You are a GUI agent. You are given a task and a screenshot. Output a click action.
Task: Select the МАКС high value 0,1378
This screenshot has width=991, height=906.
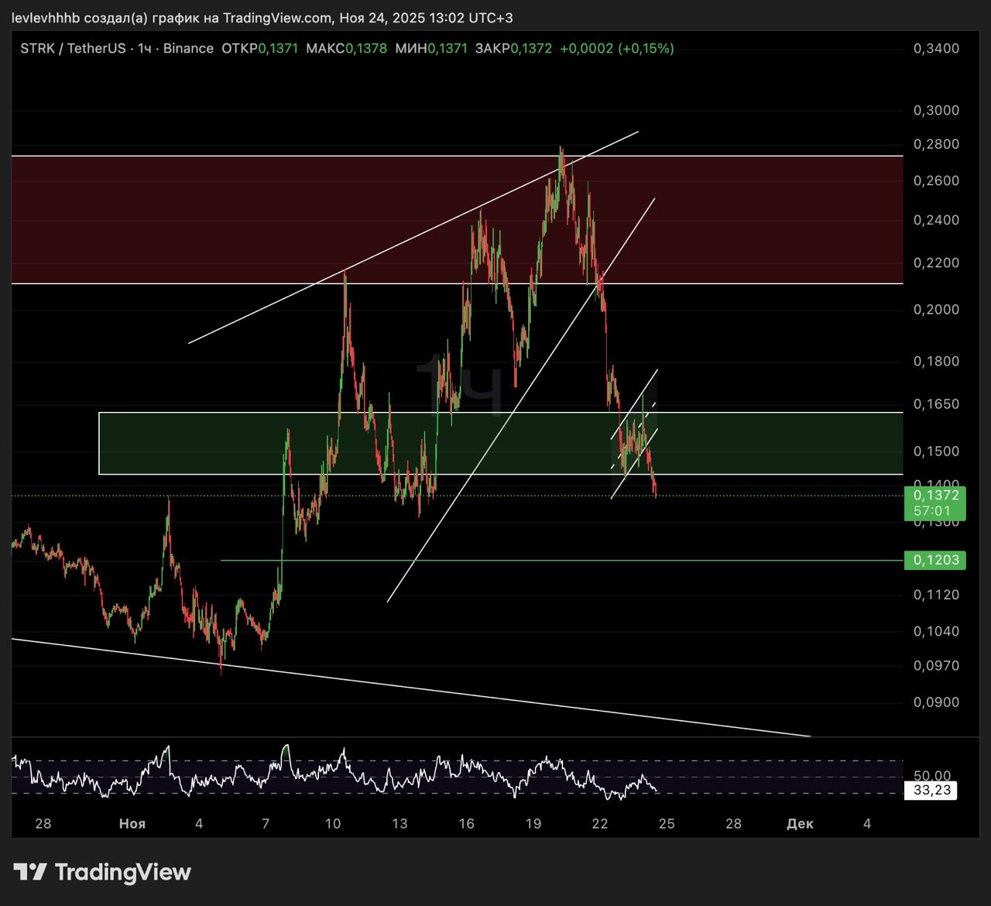pos(365,49)
